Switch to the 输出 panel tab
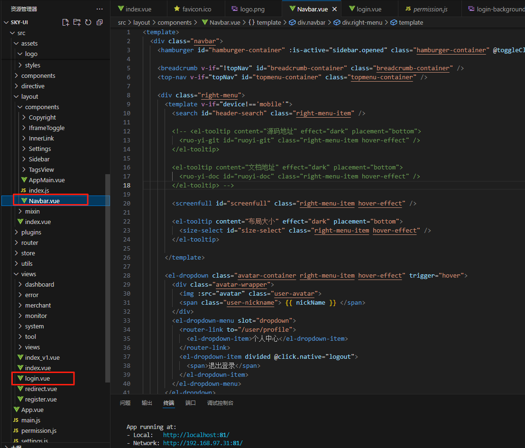 147,403
